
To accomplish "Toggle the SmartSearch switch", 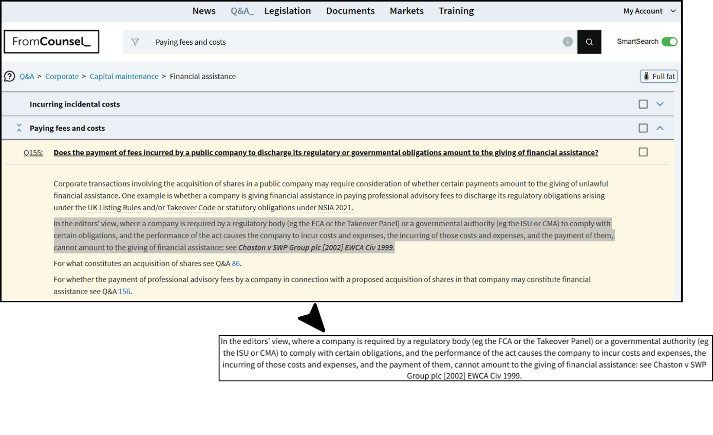I will point(669,42).
